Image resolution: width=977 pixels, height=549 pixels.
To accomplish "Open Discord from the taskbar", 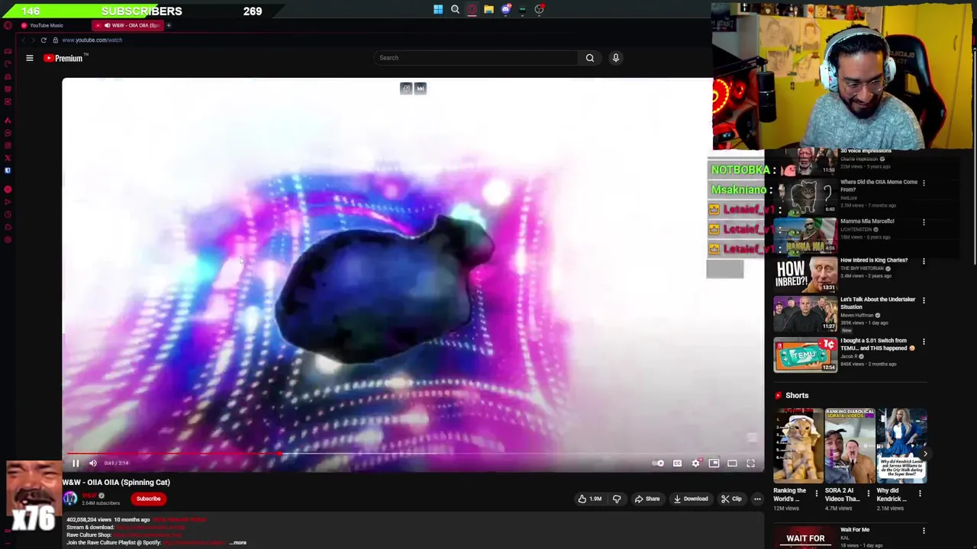I will click(505, 10).
